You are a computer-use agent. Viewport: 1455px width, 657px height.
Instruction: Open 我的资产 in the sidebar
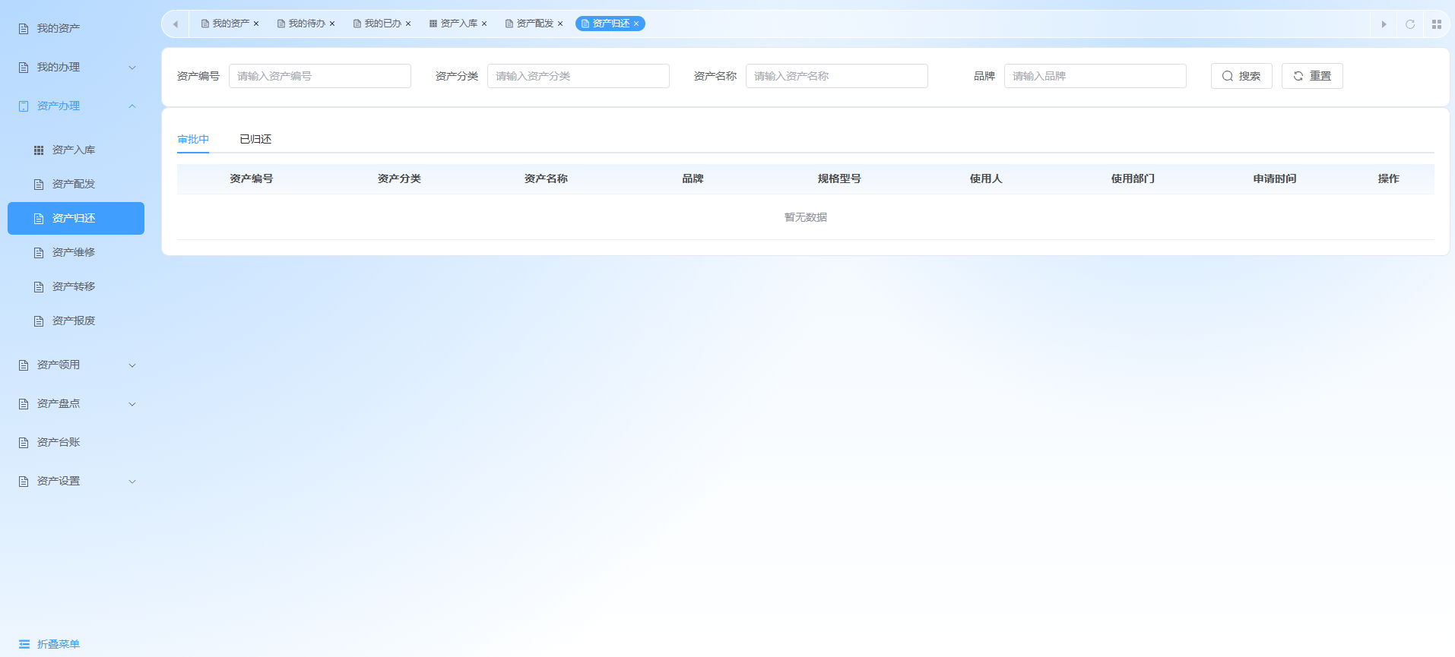(x=59, y=28)
